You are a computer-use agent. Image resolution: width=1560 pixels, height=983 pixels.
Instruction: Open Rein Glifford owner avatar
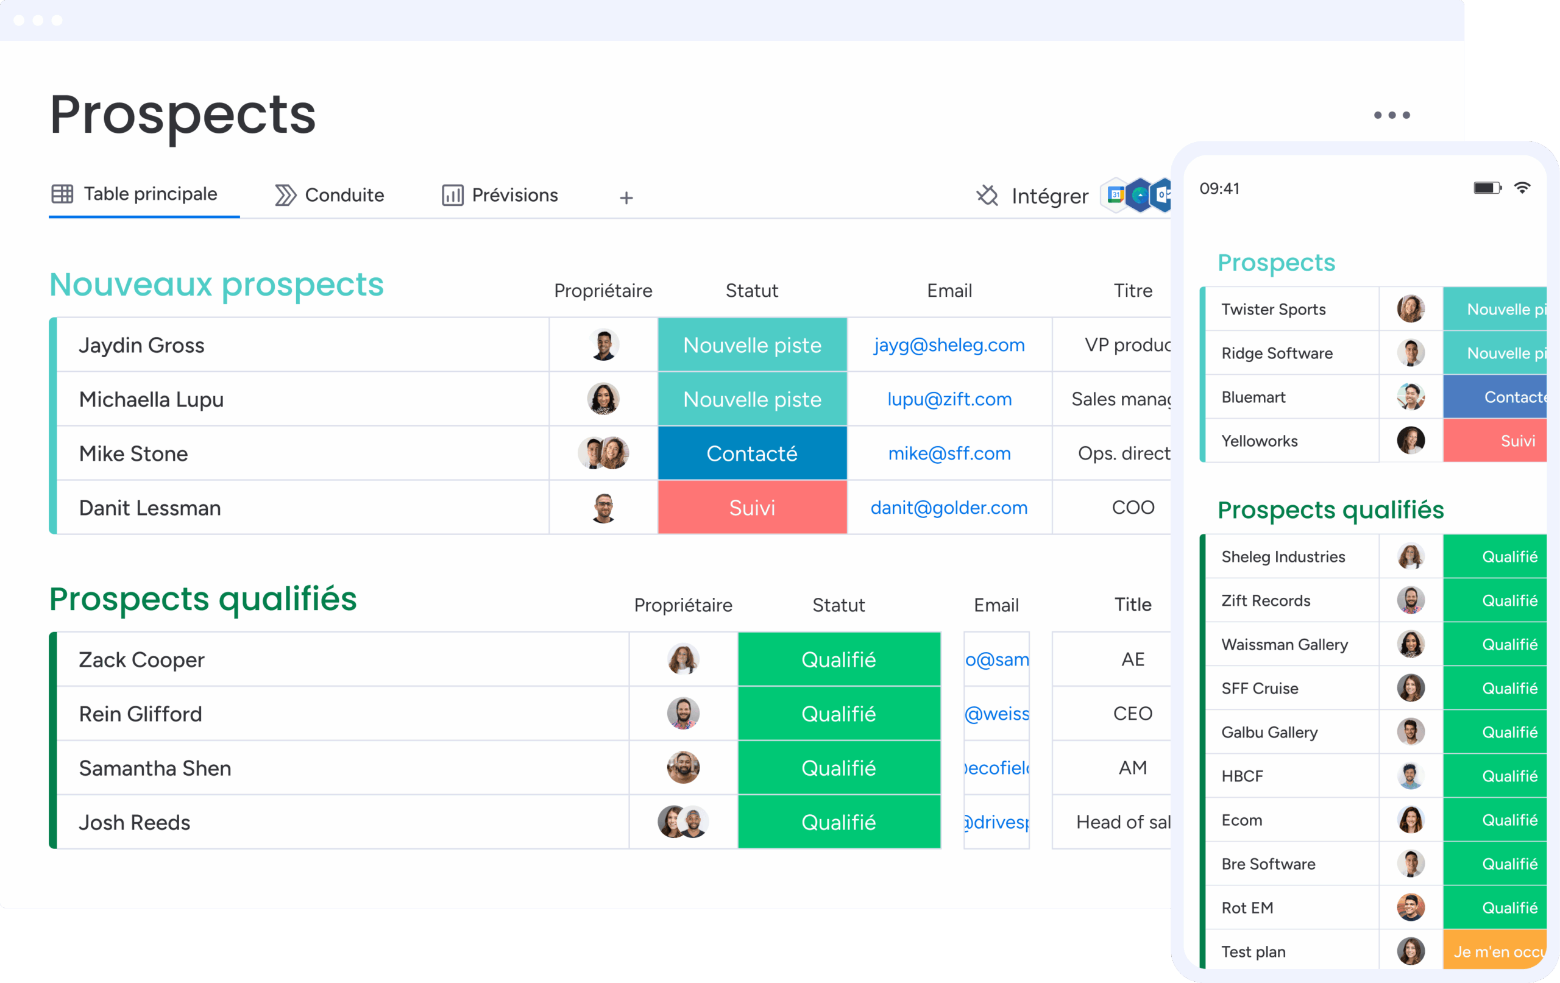pos(683,714)
